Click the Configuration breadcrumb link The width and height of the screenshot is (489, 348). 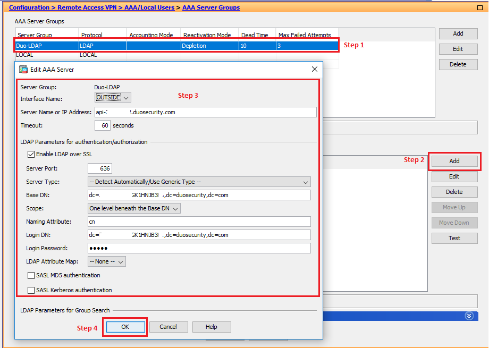(x=29, y=7)
